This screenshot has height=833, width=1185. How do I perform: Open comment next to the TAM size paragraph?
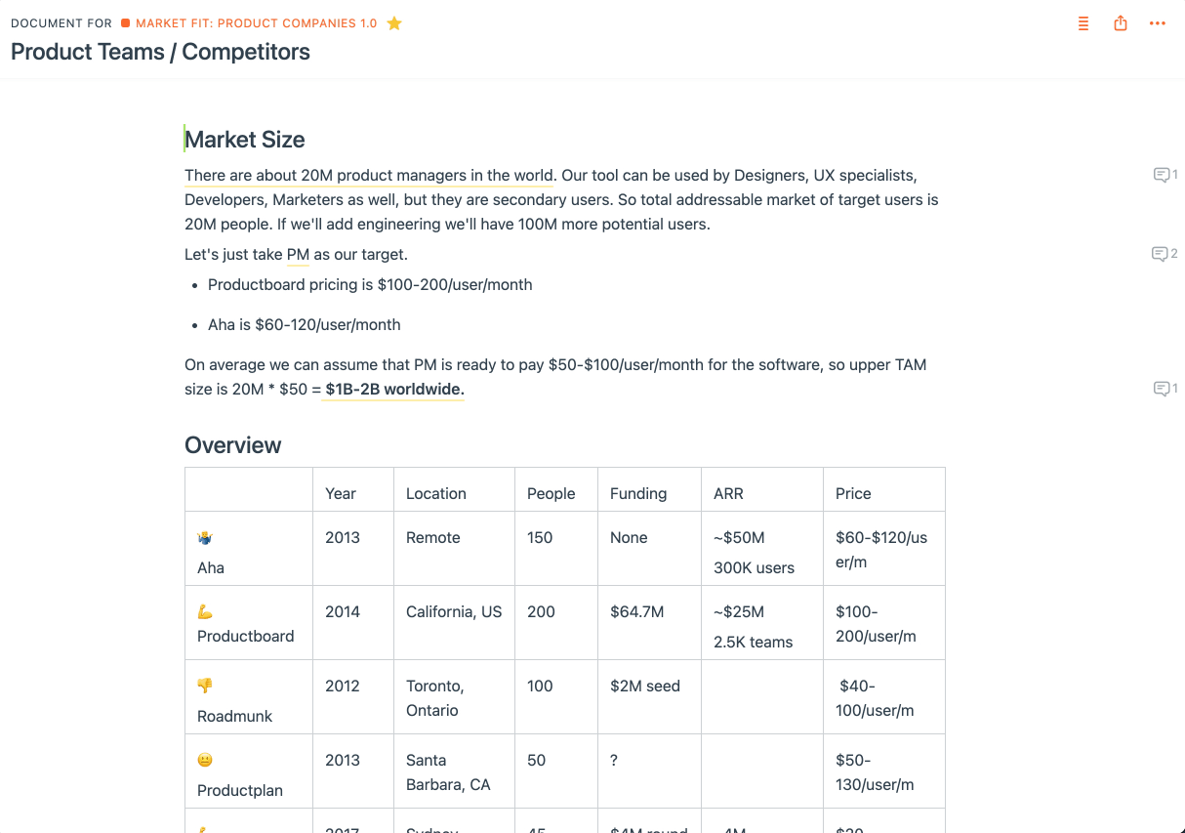click(1165, 389)
